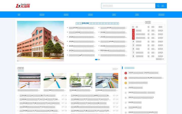Open the thumbnail with blue and green pens
Image resolution: width=182 pixels, height=114 pixels.
pos(55,81)
